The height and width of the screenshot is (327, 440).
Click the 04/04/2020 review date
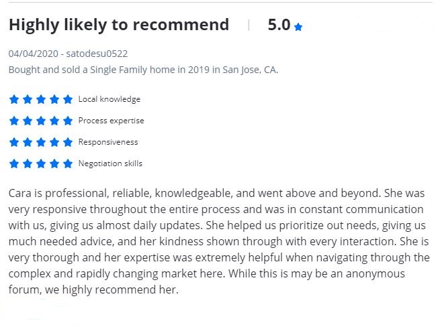click(33, 54)
